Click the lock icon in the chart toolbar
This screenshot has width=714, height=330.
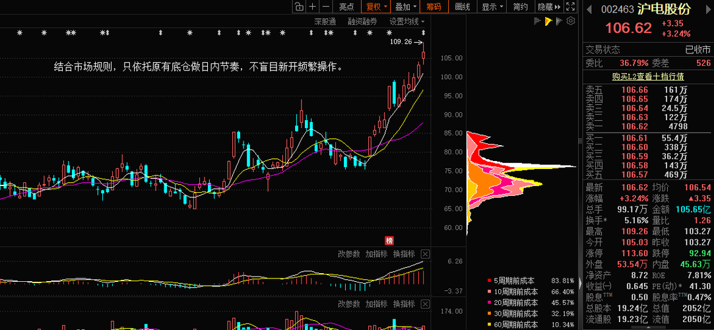[298, 7]
